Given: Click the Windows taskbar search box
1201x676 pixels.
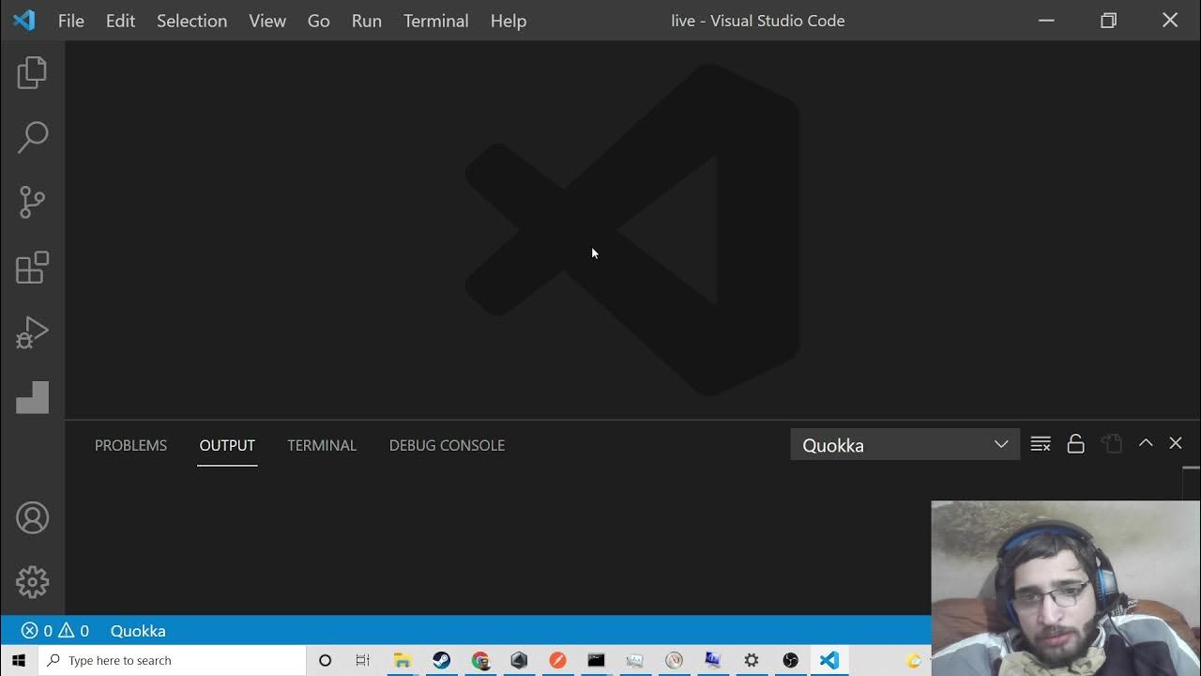Looking at the screenshot, I should click(174, 660).
